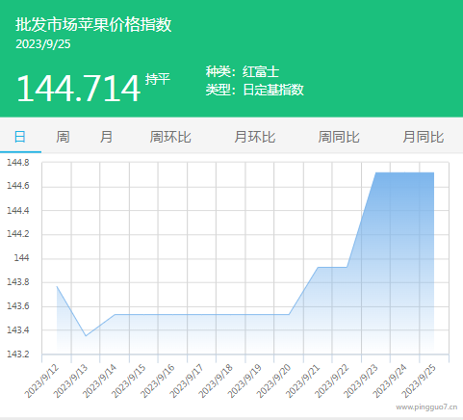This screenshot has height=420, width=463.
Task: Click the 持平 status text
Action: [157, 79]
